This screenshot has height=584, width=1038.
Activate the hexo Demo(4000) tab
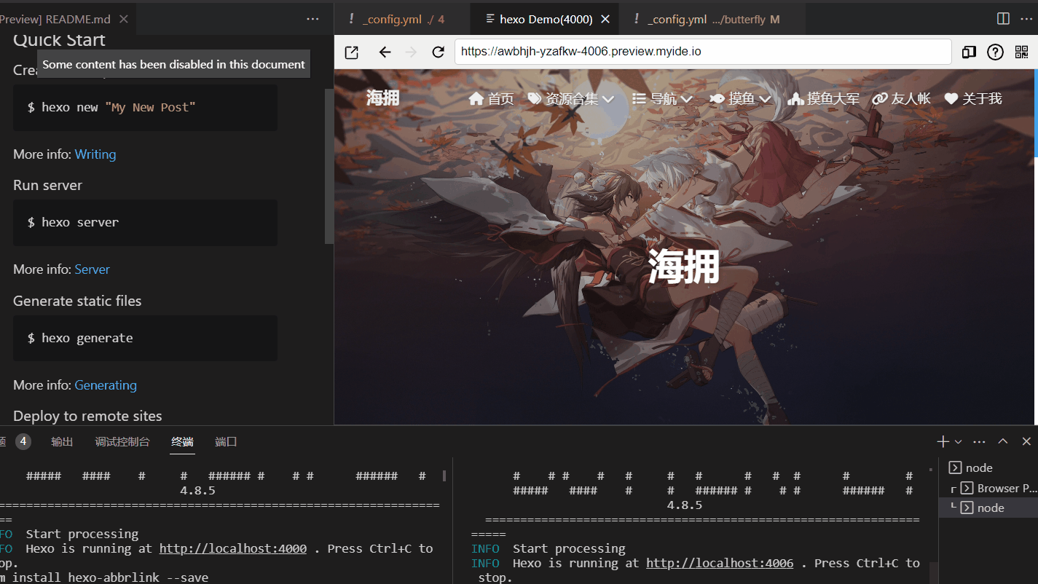tap(546, 19)
